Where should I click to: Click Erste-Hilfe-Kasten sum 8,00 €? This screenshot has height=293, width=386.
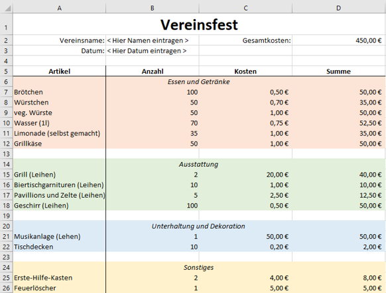pyautogui.click(x=339, y=278)
